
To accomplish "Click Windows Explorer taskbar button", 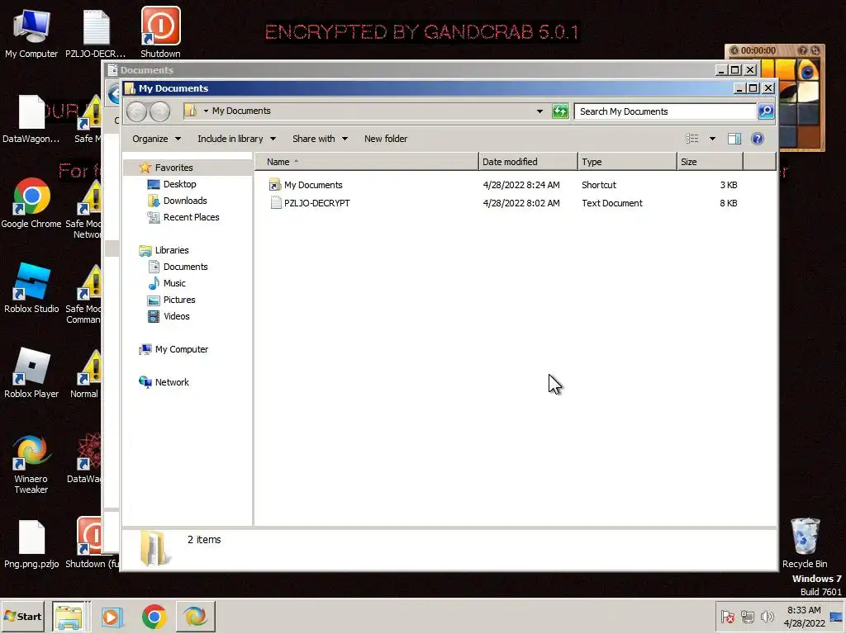I will coord(69,616).
